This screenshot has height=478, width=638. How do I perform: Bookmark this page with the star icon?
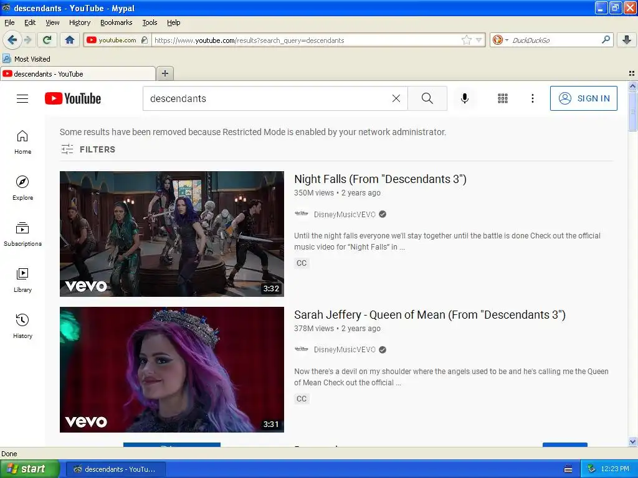coord(466,40)
